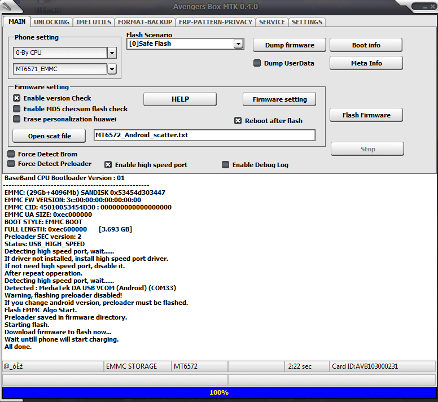Viewport: 438px width, 402px height.
Task: Click the HELP button
Action: (x=180, y=99)
